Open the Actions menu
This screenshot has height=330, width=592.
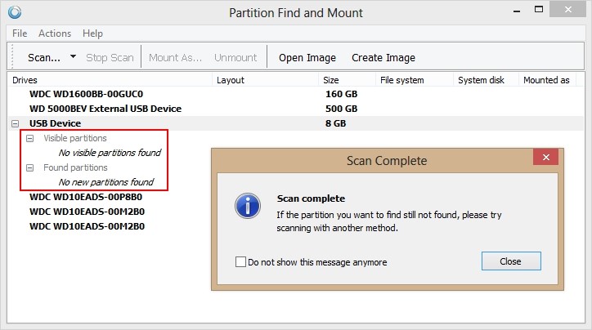tap(55, 33)
